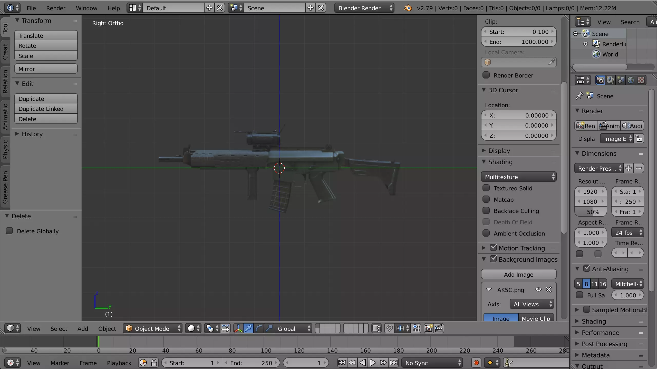Enable the Backface Culling checkbox
Screen dimensions: 657x369
click(486, 211)
